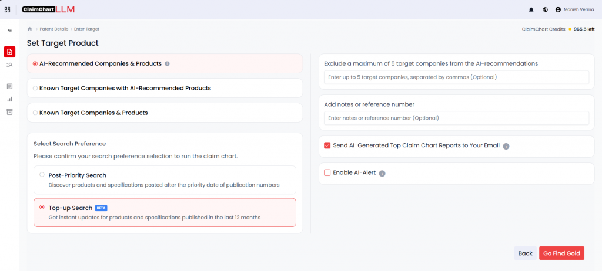This screenshot has height=271, width=602.
Task: Select Known Target Companies with AI-Recommended Products
Action: click(x=36, y=88)
